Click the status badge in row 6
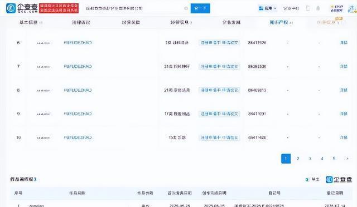Image resolution: width=357 pixels, height=207 pixels. coord(219,43)
